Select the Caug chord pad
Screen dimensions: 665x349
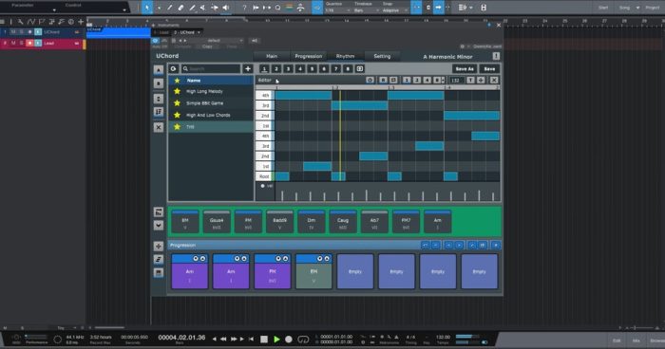coord(343,221)
